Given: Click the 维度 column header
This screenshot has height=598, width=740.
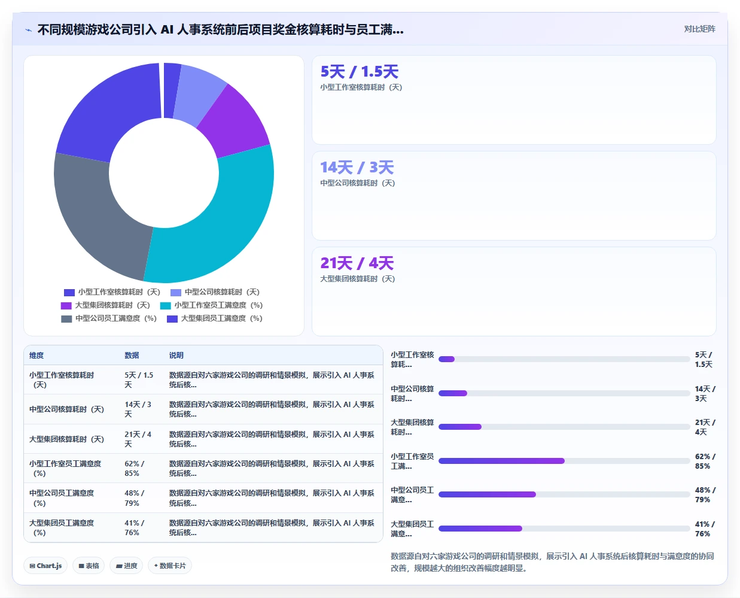Looking at the screenshot, I should coord(36,356).
